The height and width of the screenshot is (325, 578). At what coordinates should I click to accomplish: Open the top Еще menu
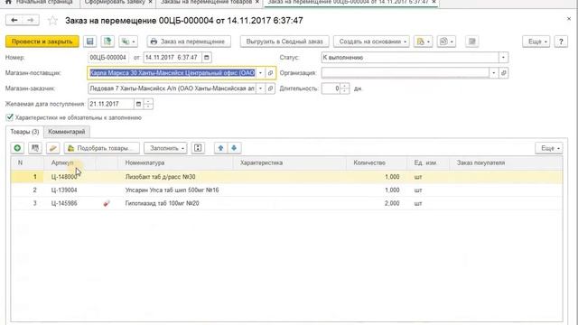[536, 42]
